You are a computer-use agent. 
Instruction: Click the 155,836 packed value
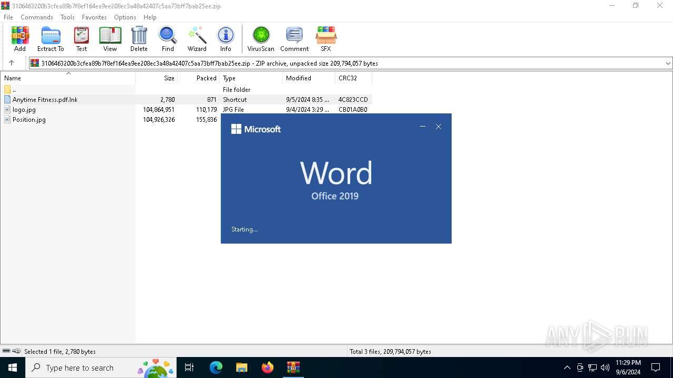[x=206, y=120]
